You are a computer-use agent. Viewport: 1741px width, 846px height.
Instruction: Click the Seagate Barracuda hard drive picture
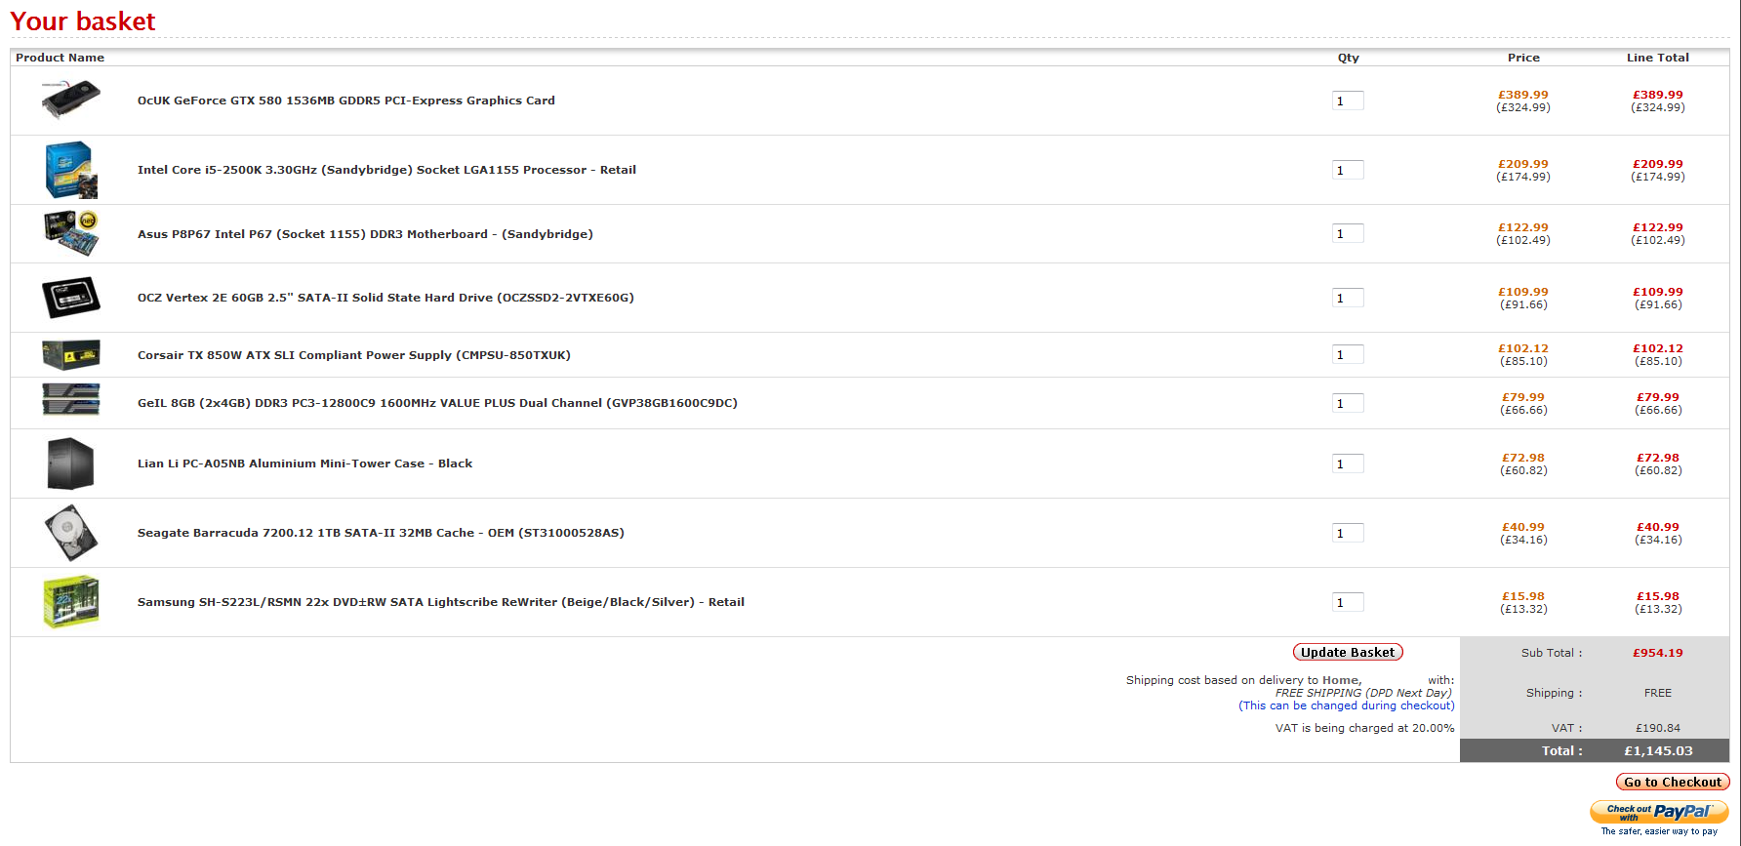[70, 533]
